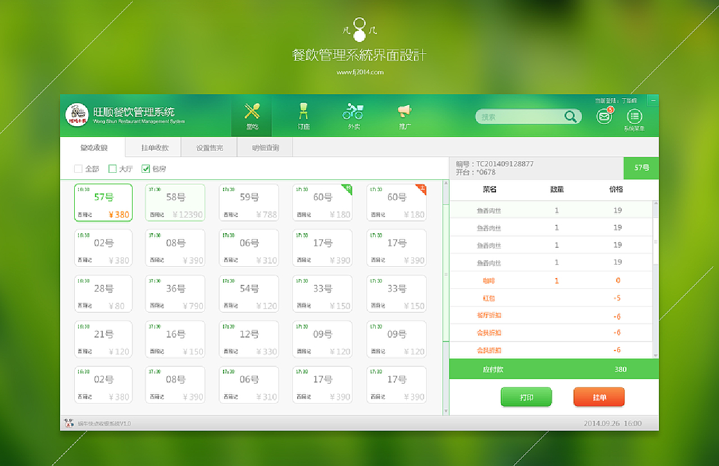Select table card 59号 with ¥788
Screen dimensions: 719x466
[x=249, y=202]
